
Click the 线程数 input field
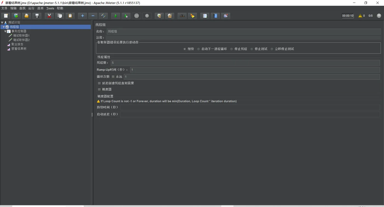[245, 63]
